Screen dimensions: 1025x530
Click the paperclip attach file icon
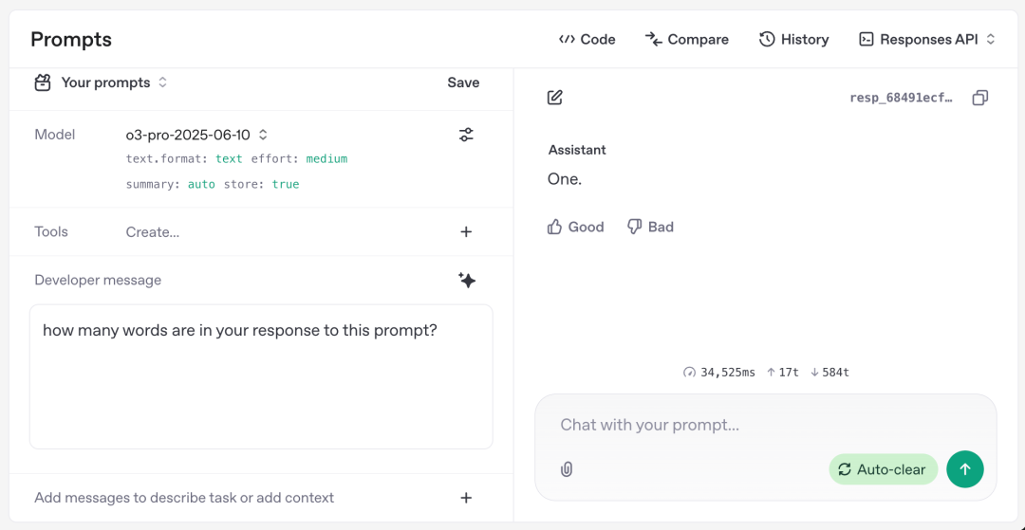pos(567,469)
